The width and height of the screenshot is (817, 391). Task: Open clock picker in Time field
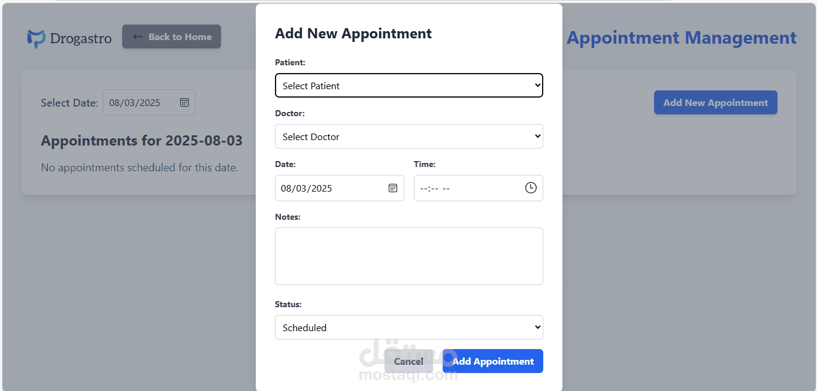click(531, 188)
